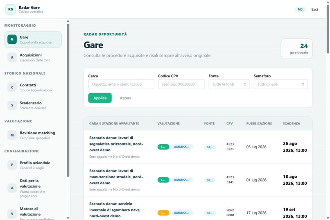The width and height of the screenshot is (330, 220).
Task: Open Scadenzario scadenze derivate
Action: [x=33, y=105]
